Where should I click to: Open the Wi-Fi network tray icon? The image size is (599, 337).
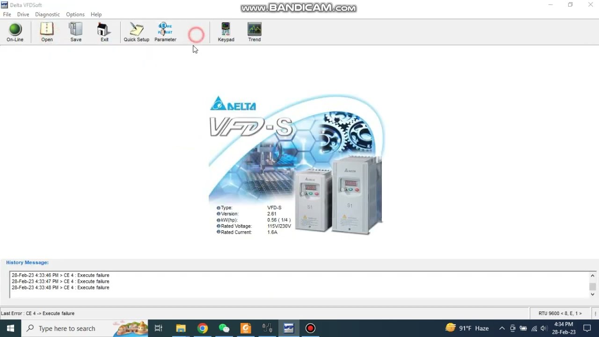coord(534,328)
